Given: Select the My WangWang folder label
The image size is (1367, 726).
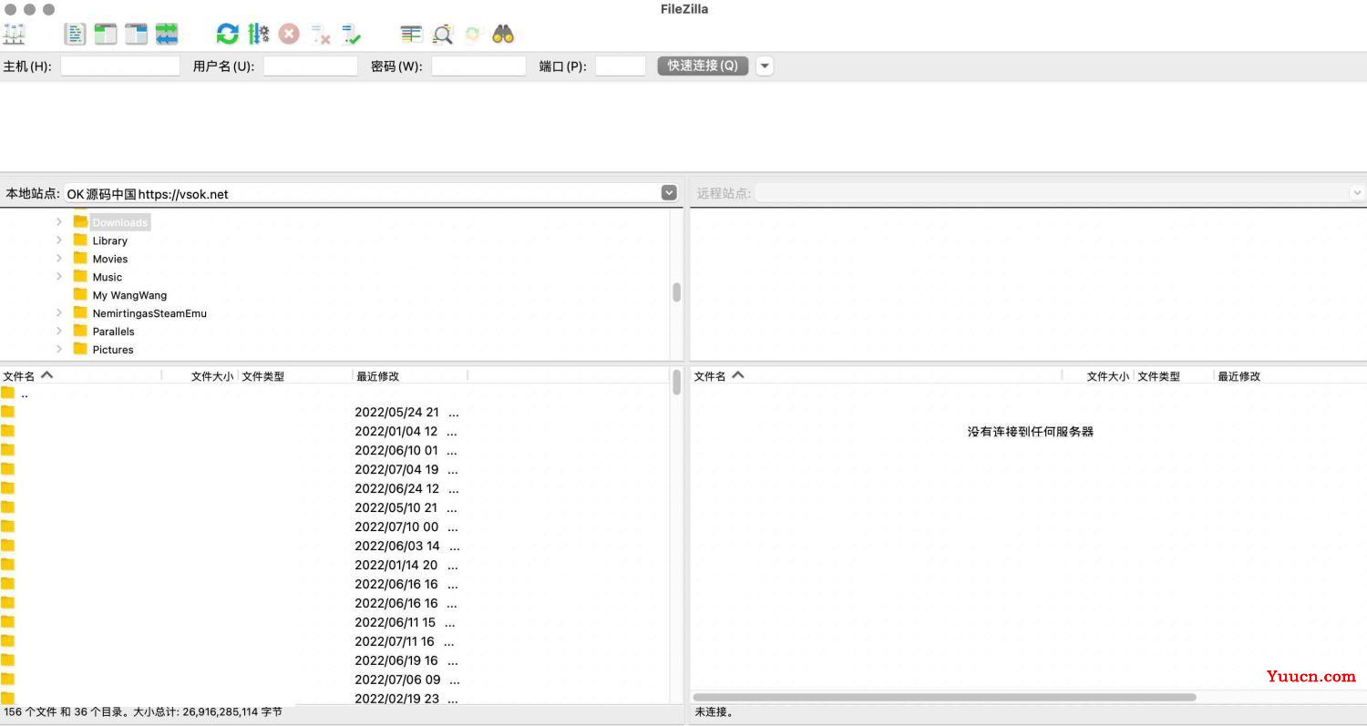Looking at the screenshot, I should 129,295.
